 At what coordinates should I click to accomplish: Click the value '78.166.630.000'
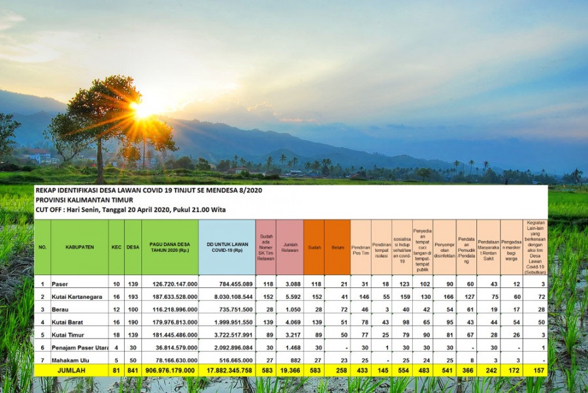tap(176, 360)
